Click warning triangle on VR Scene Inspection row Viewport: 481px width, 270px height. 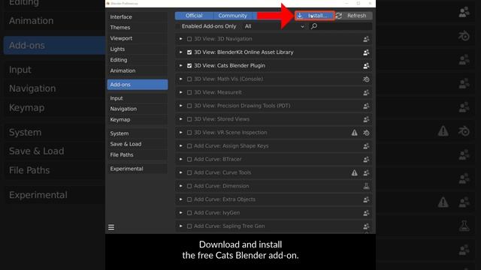pyautogui.click(x=354, y=133)
